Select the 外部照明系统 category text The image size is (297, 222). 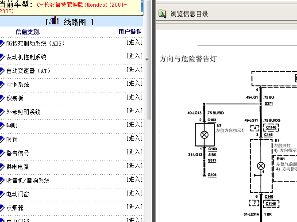[x=23, y=112]
